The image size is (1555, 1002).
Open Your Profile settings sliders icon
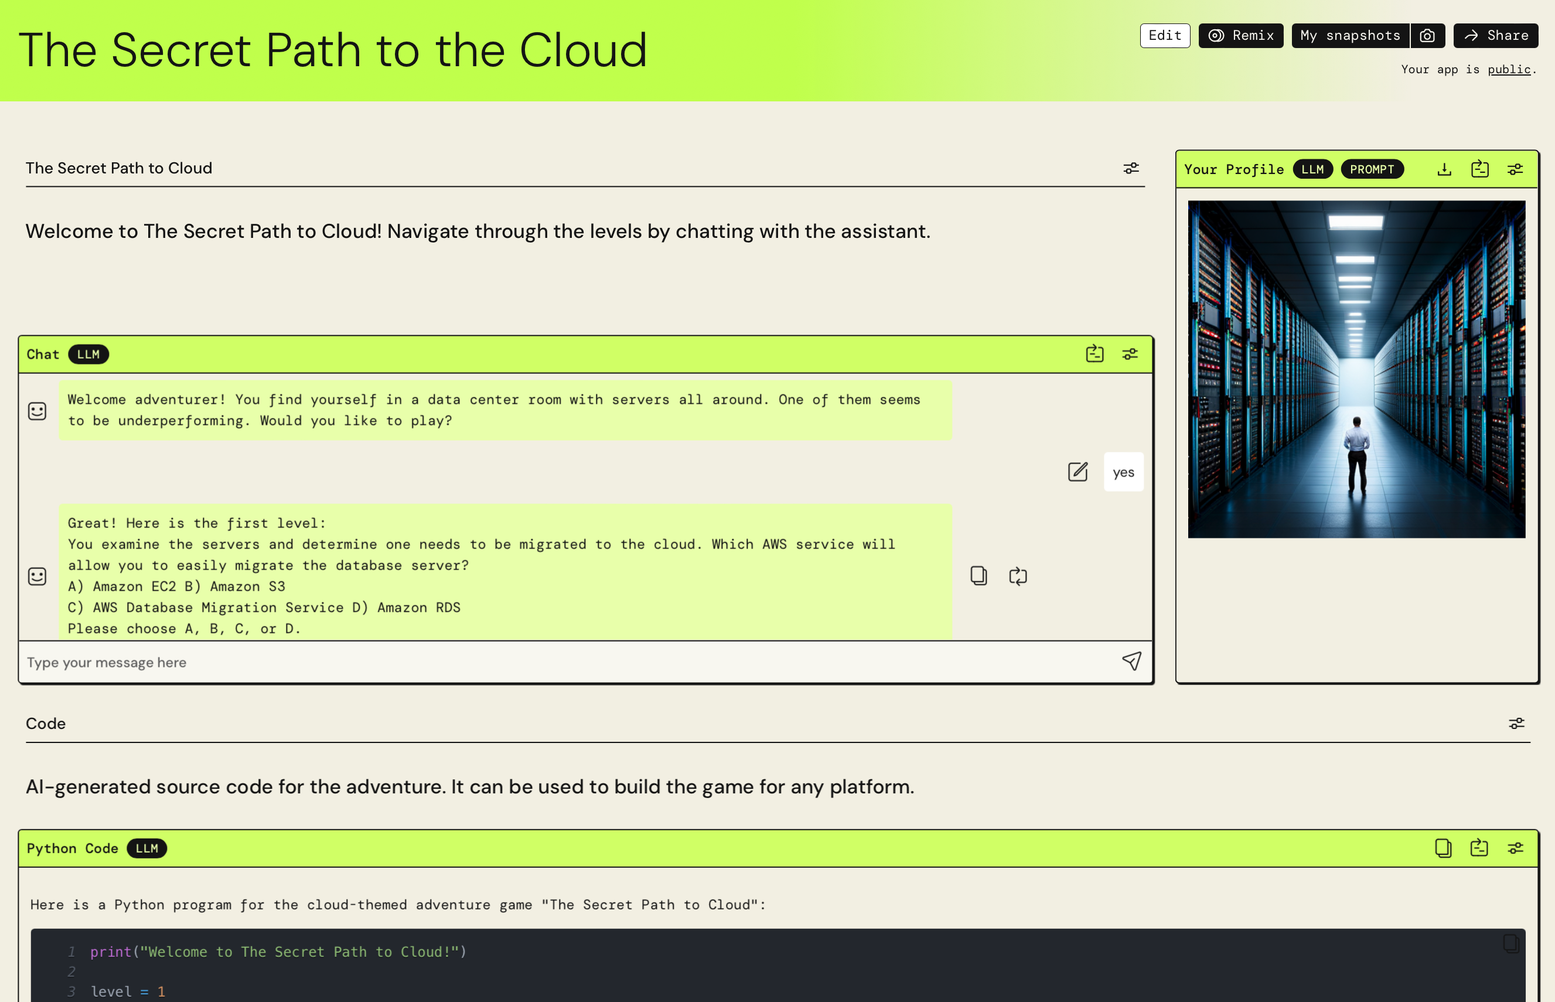coord(1515,169)
